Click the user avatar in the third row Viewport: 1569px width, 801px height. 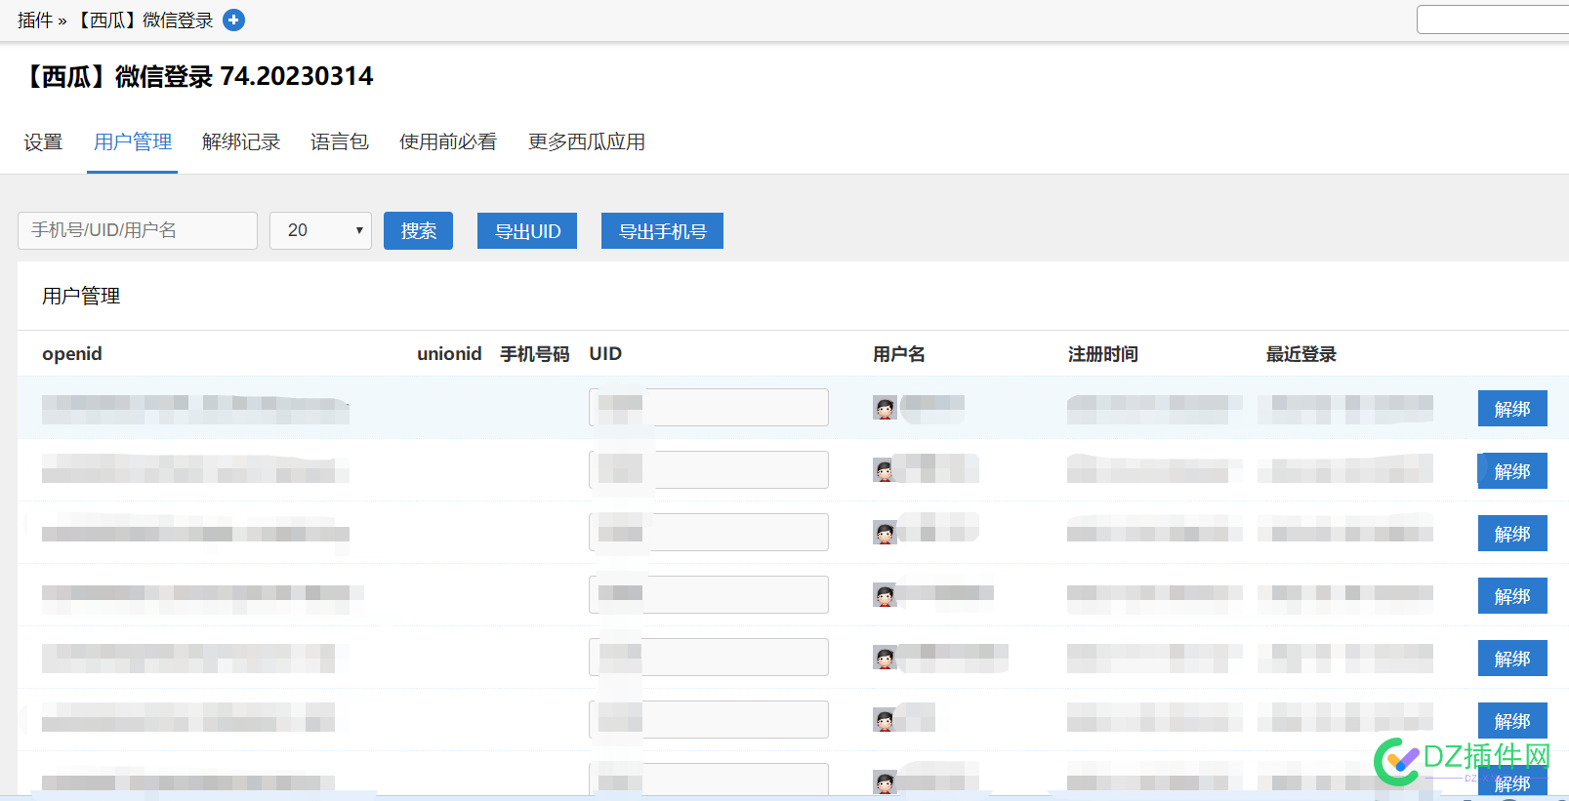[885, 534]
